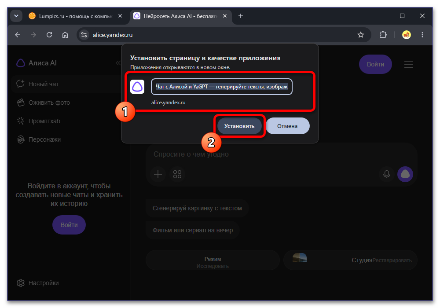Click the Спросите о чём угодно field
This screenshot has width=440, height=308.
tap(282, 154)
